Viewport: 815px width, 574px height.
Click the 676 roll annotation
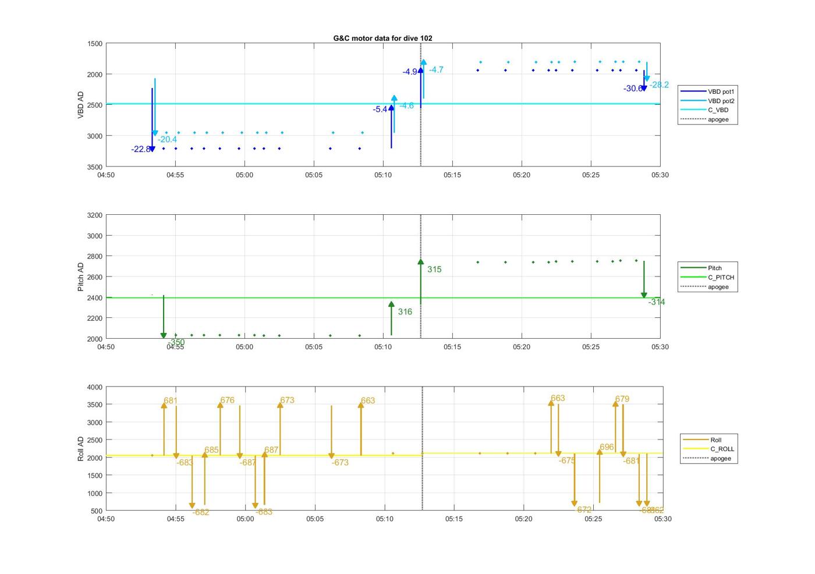point(227,401)
